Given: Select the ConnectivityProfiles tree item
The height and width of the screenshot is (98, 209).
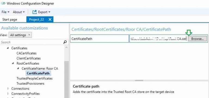Looking at the screenshot, I should (x=25, y=94).
